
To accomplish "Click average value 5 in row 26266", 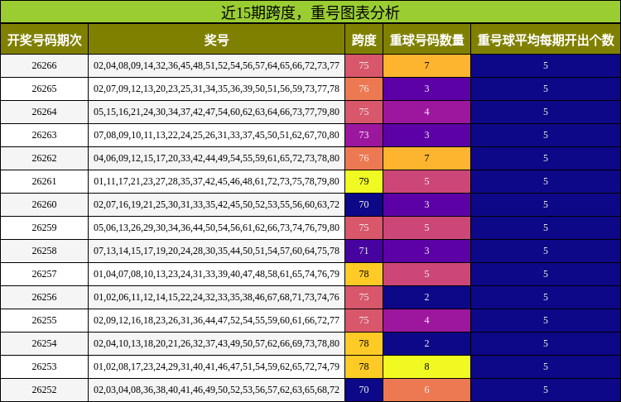I will [546, 65].
